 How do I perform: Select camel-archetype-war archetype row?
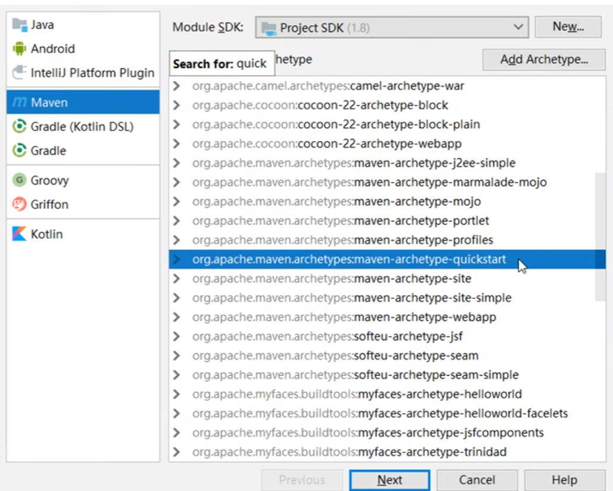pyautogui.click(x=387, y=86)
